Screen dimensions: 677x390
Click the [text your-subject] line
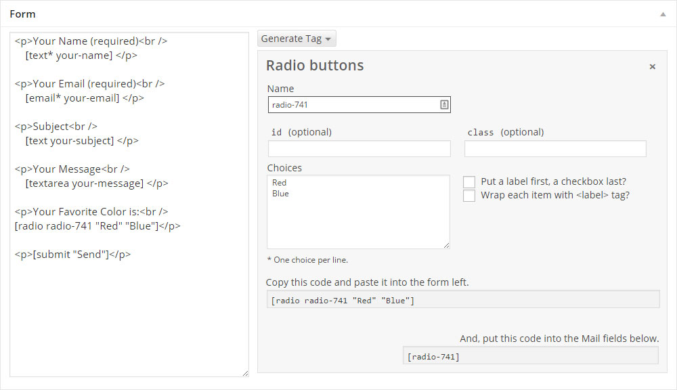coord(82,141)
